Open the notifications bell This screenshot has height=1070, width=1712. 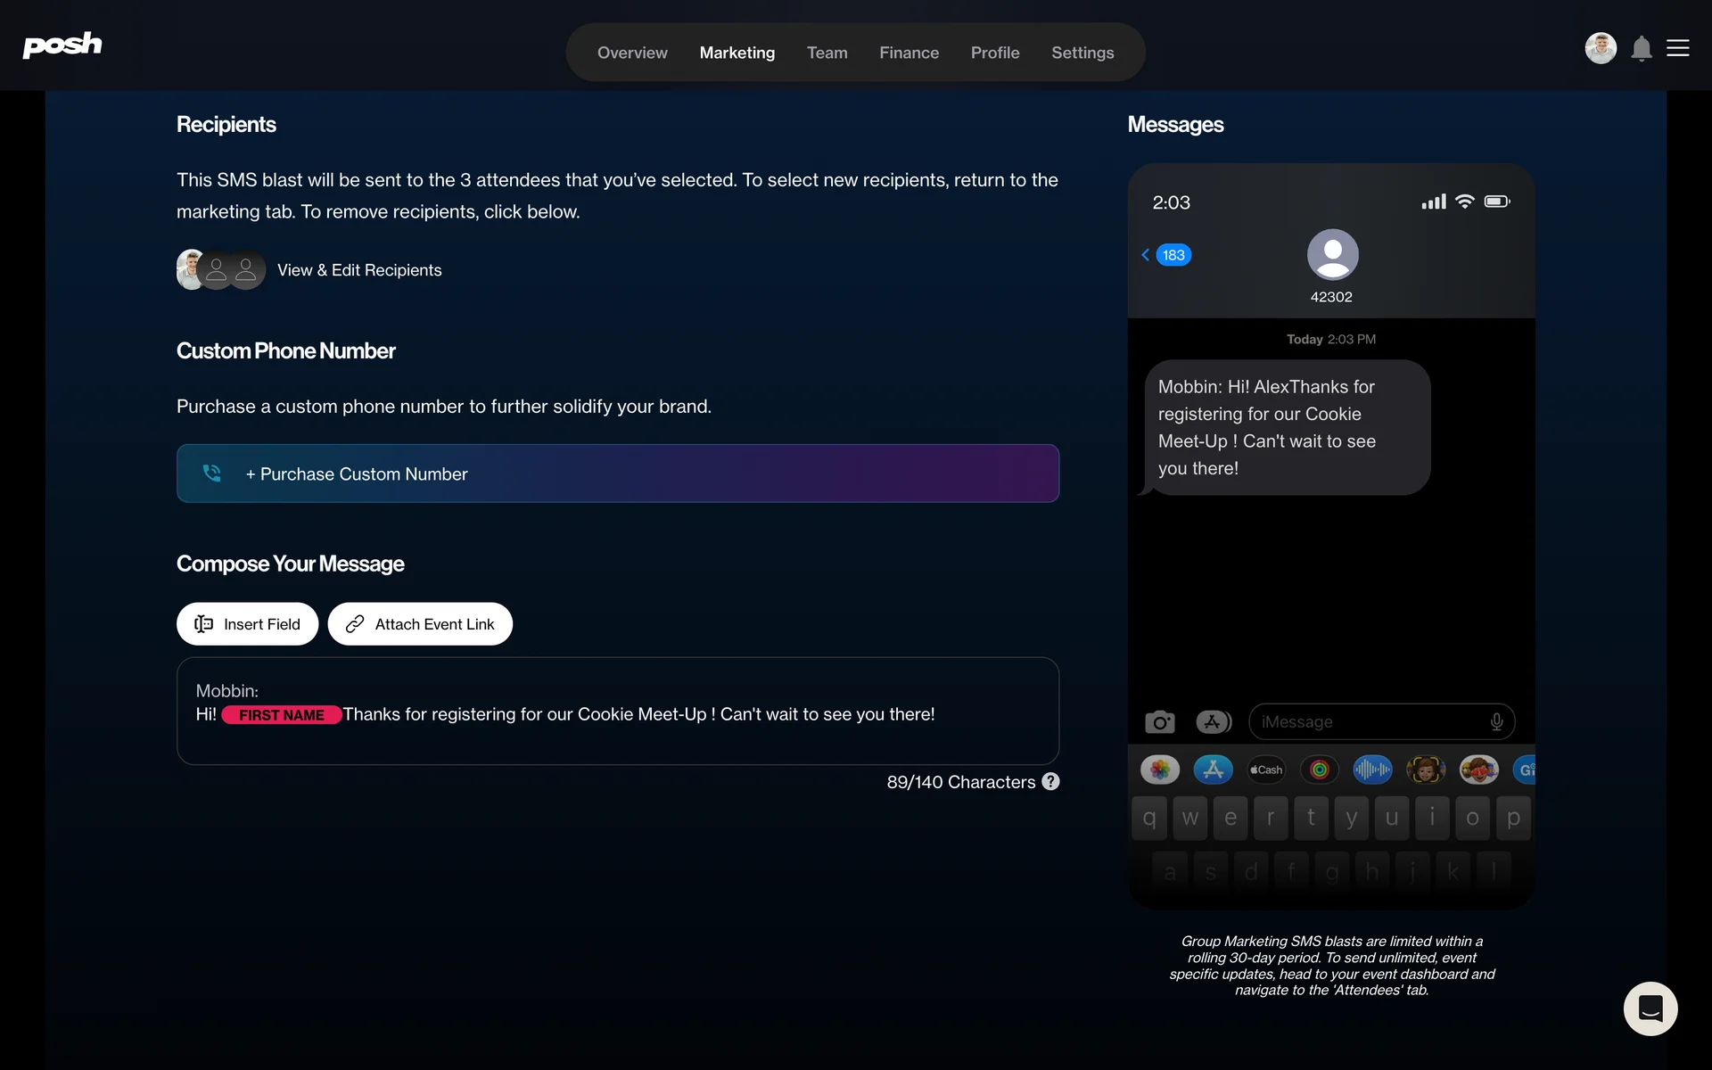[1641, 48]
